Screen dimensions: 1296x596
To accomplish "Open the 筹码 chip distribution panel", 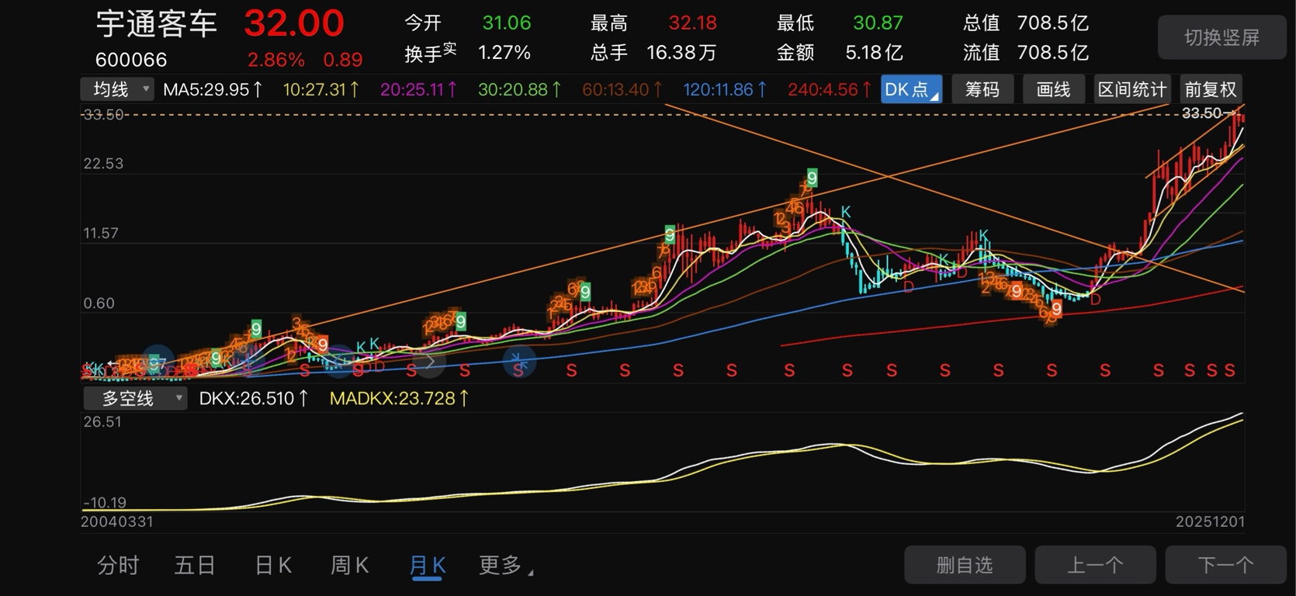I will tap(982, 89).
